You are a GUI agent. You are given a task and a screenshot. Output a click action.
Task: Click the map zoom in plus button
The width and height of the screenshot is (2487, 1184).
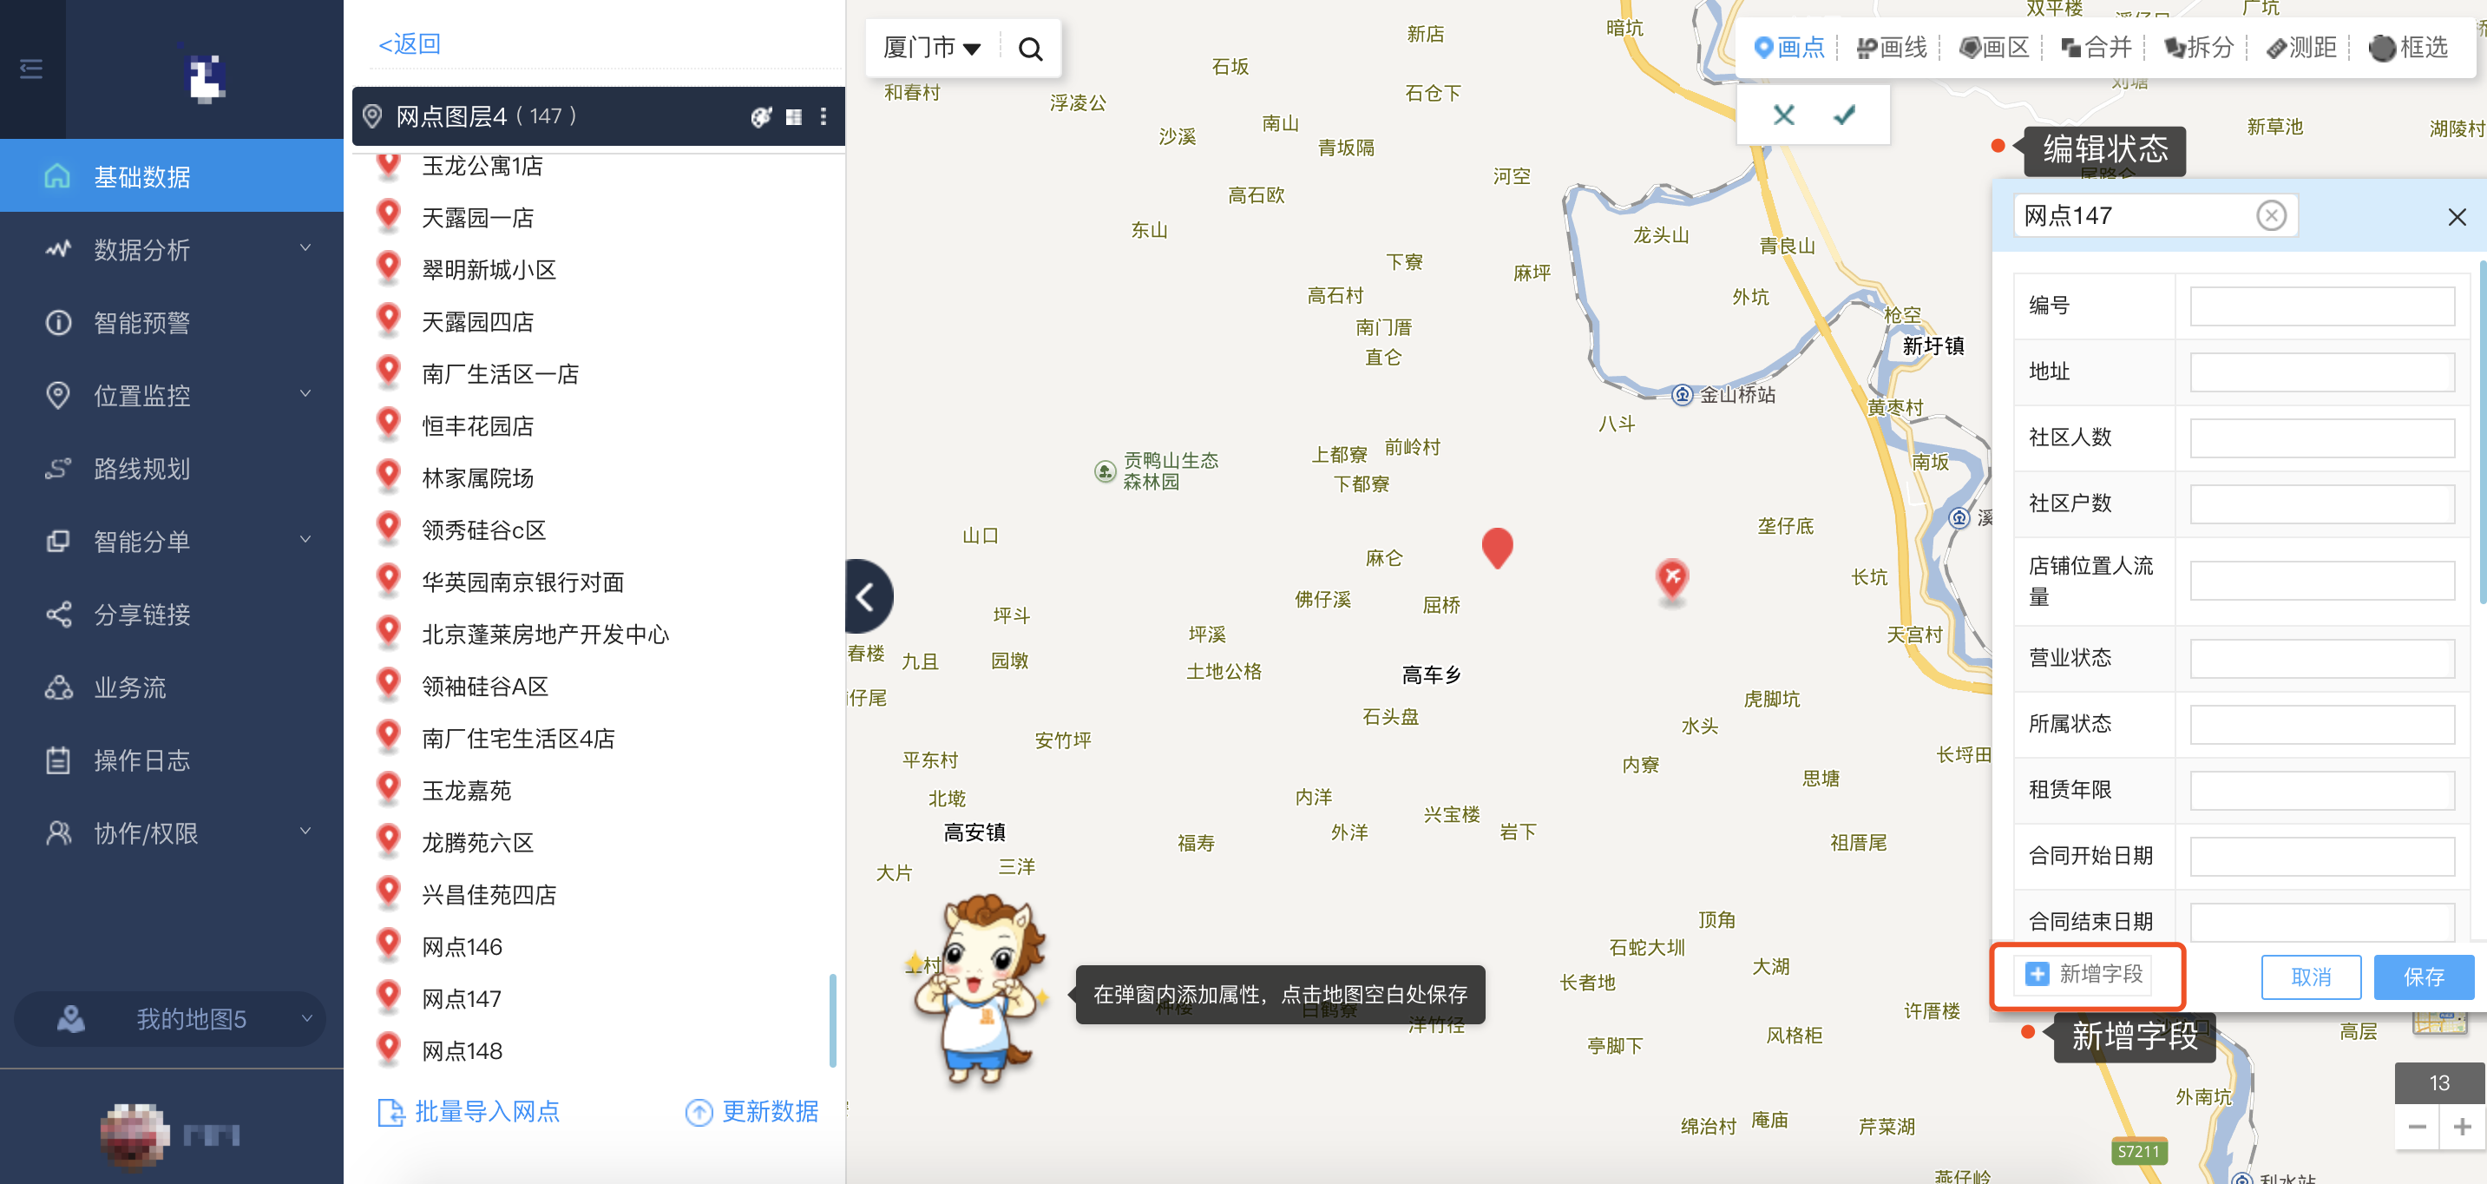click(2462, 1126)
